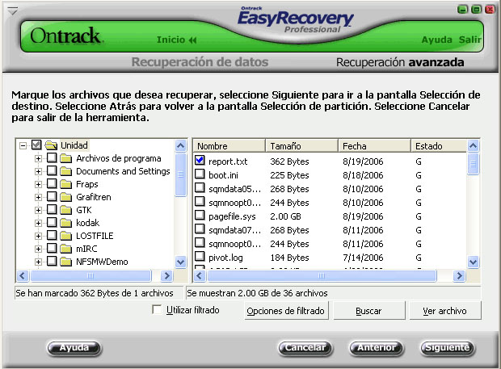Click the Grafitren folder icon
Screen dimensions: 501x369
coord(66,197)
